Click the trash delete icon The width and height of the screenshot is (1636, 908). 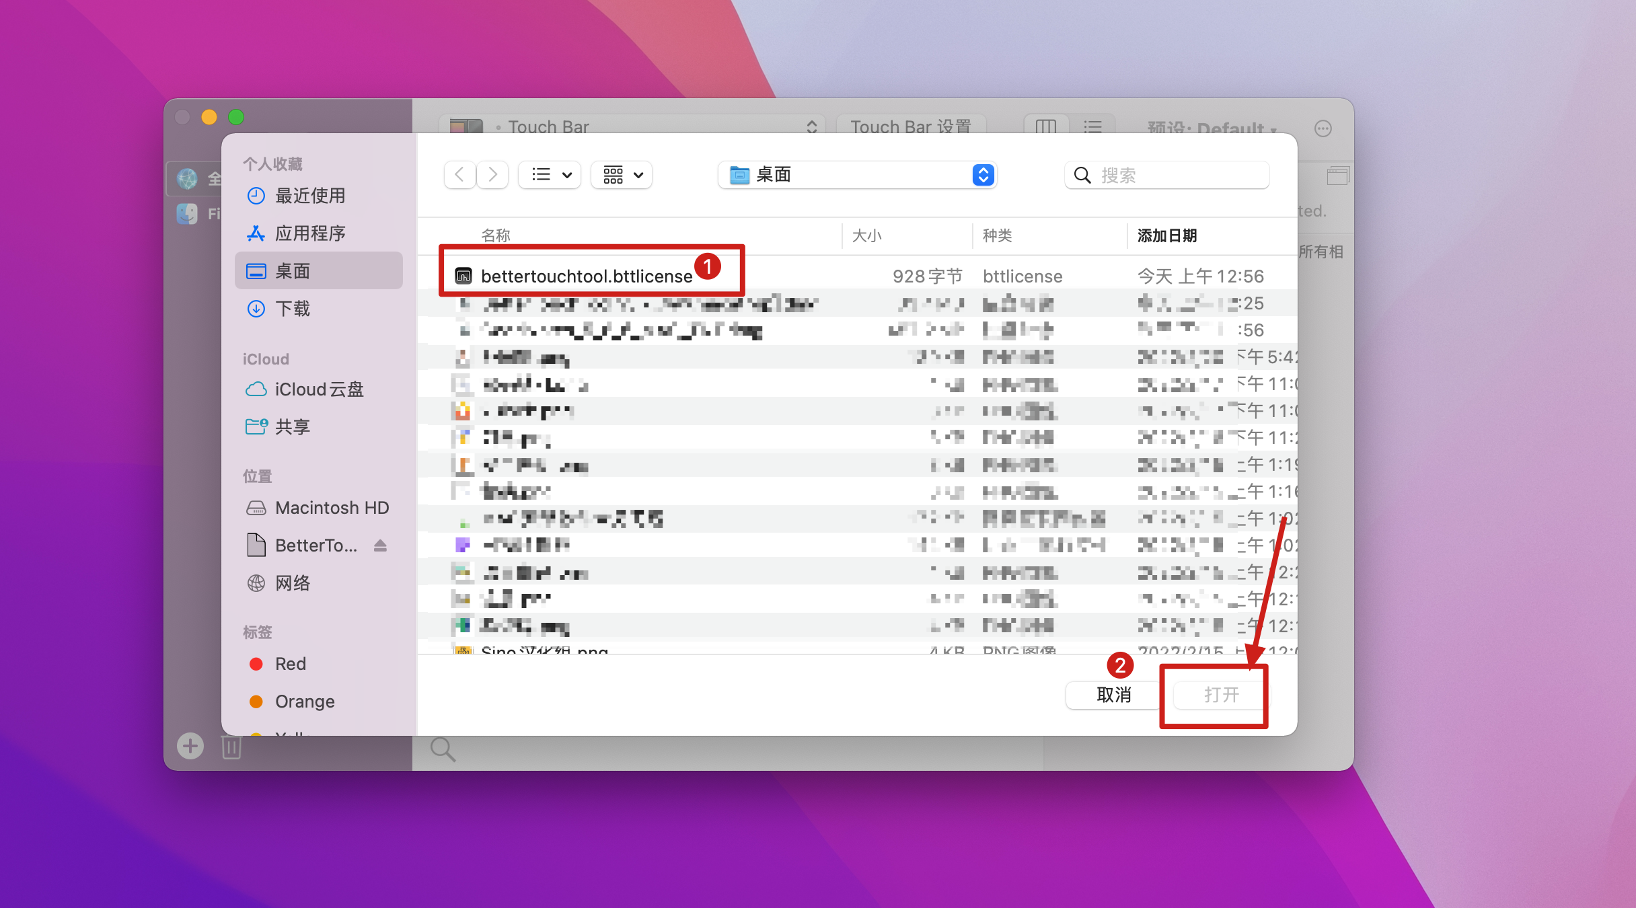tap(231, 747)
